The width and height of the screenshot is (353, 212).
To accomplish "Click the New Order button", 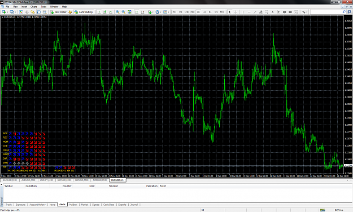I will (58, 12).
